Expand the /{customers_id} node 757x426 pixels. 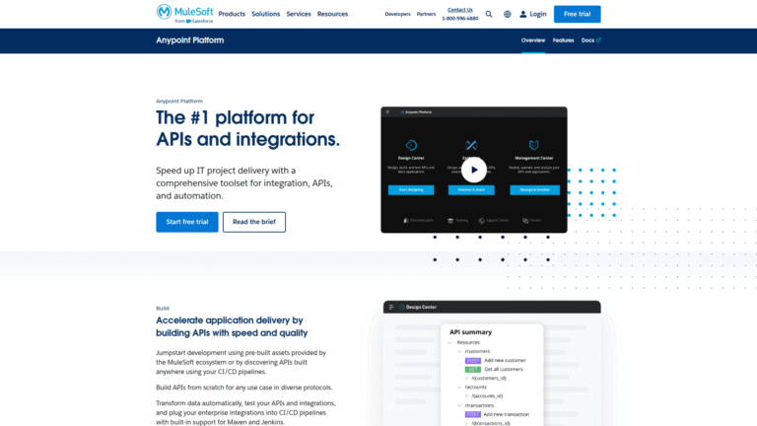(466, 379)
